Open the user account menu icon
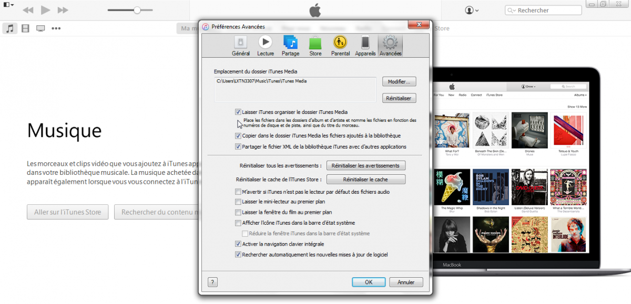 click(x=472, y=10)
